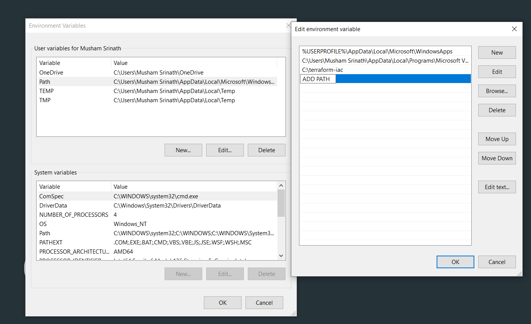Select the %USERPROFILE% WindowsApps path entry
The width and height of the screenshot is (531, 324).
385,52
